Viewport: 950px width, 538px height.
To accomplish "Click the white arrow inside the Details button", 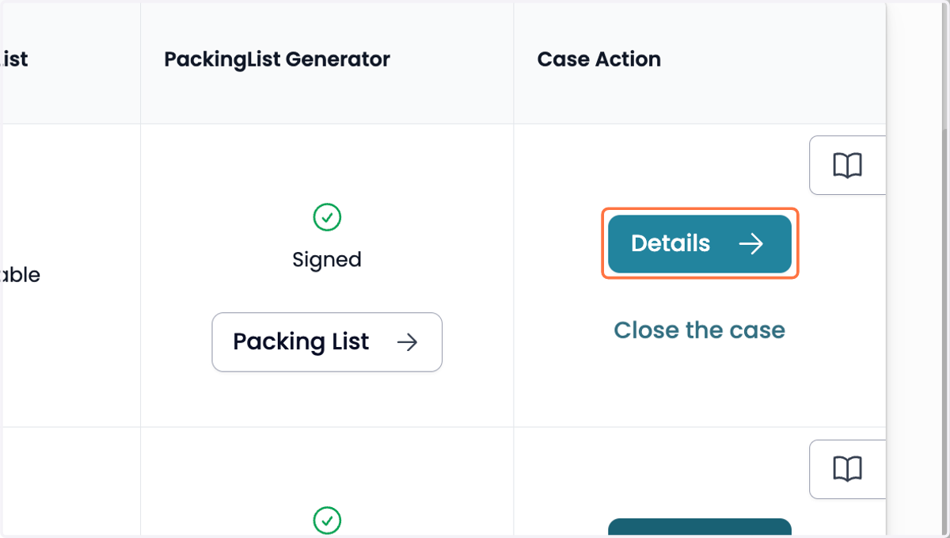I will (x=750, y=244).
